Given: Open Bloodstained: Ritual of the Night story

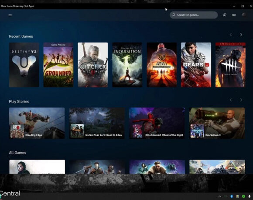Looking at the screenshot, I should pos(157,123).
